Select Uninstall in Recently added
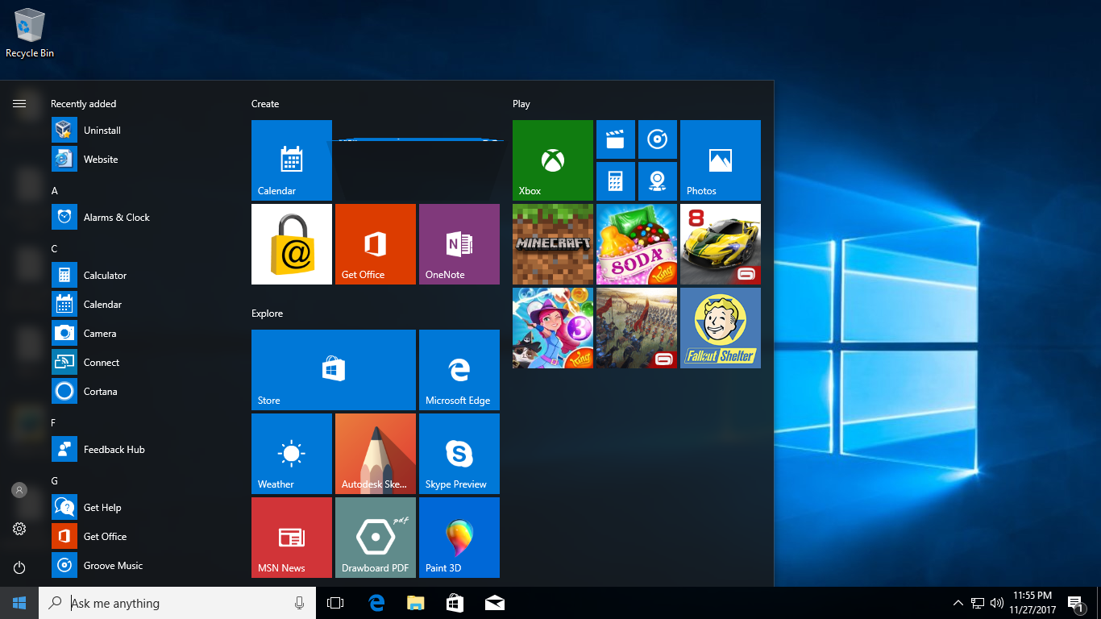The image size is (1101, 619). point(143,131)
